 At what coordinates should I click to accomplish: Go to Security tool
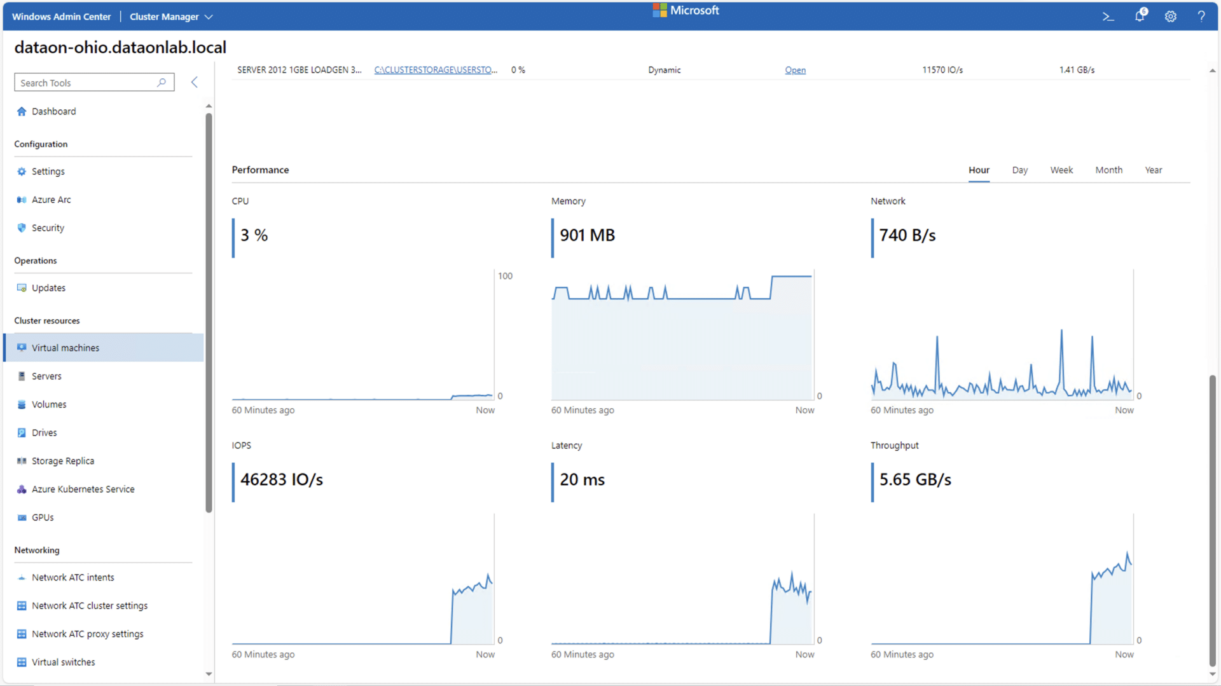(x=48, y=228)
